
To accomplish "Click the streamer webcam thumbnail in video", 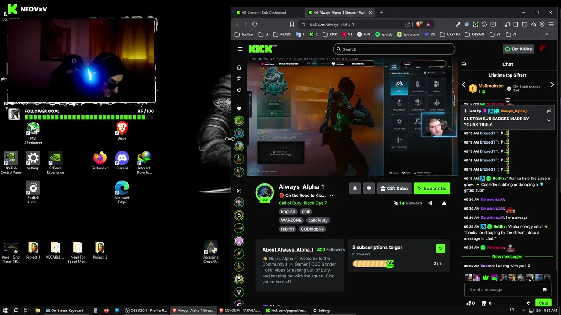I will click(439, 125).
